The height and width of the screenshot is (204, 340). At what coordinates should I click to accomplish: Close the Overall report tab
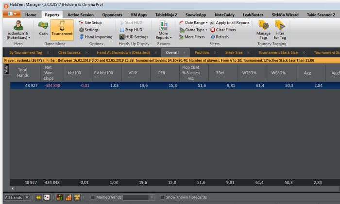pyautogui.click(x=185, y=52)
